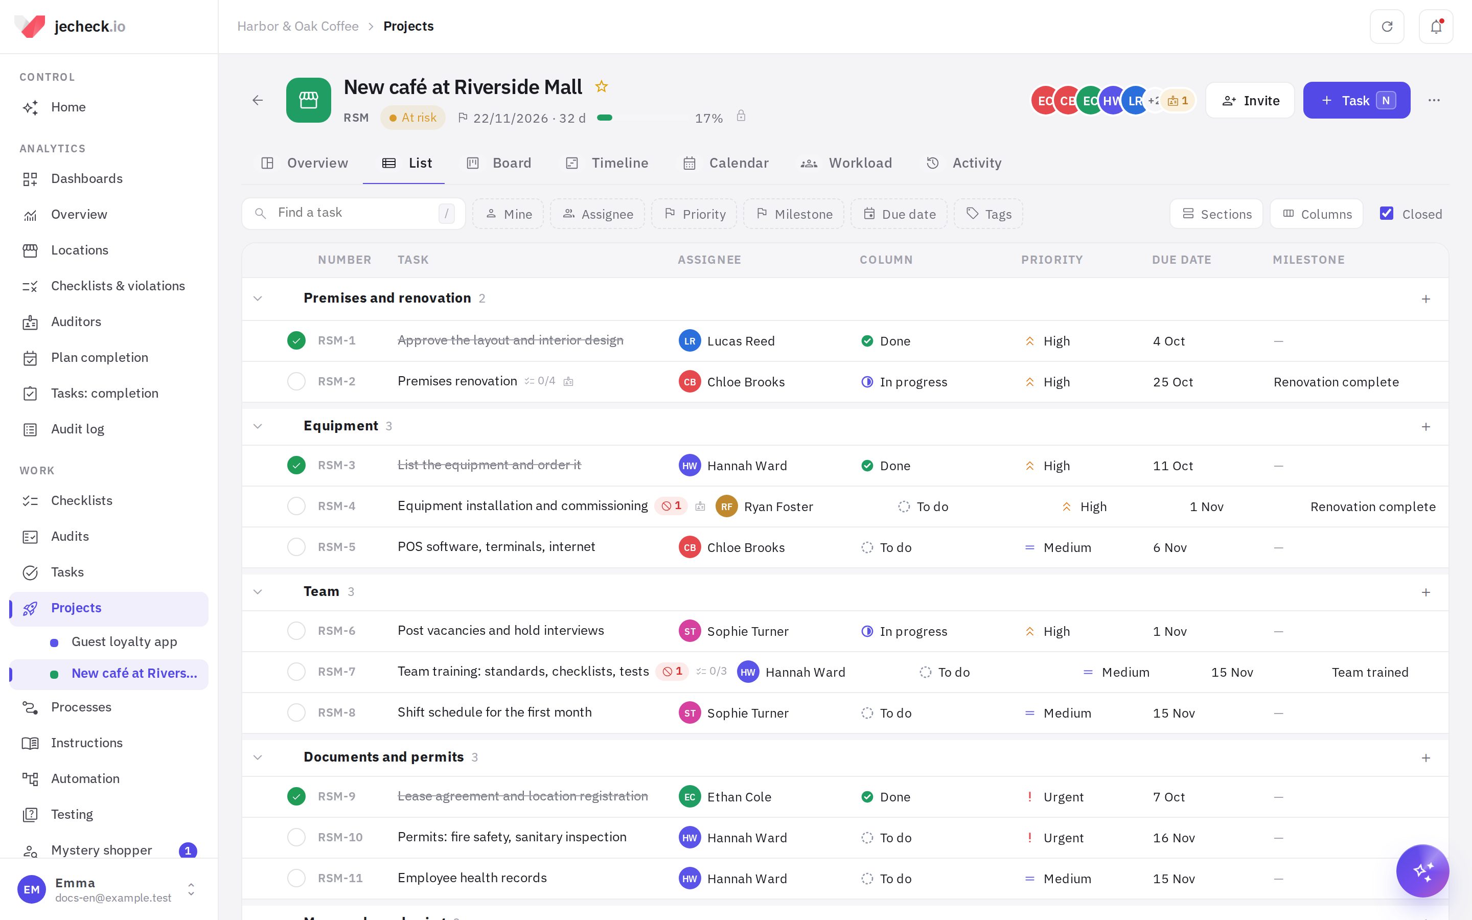Click the Invite button
Screen dimensions: 1472x920
click(1250, 100)
